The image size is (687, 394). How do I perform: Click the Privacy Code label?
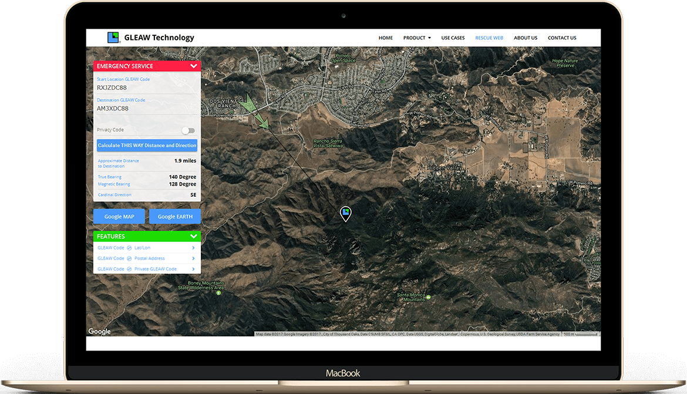[x=110, y=130]
